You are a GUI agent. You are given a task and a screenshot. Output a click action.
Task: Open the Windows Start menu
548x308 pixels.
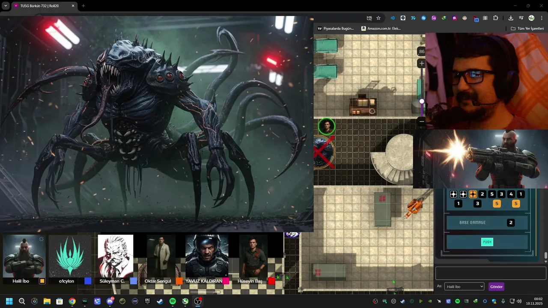click(9, 301)
